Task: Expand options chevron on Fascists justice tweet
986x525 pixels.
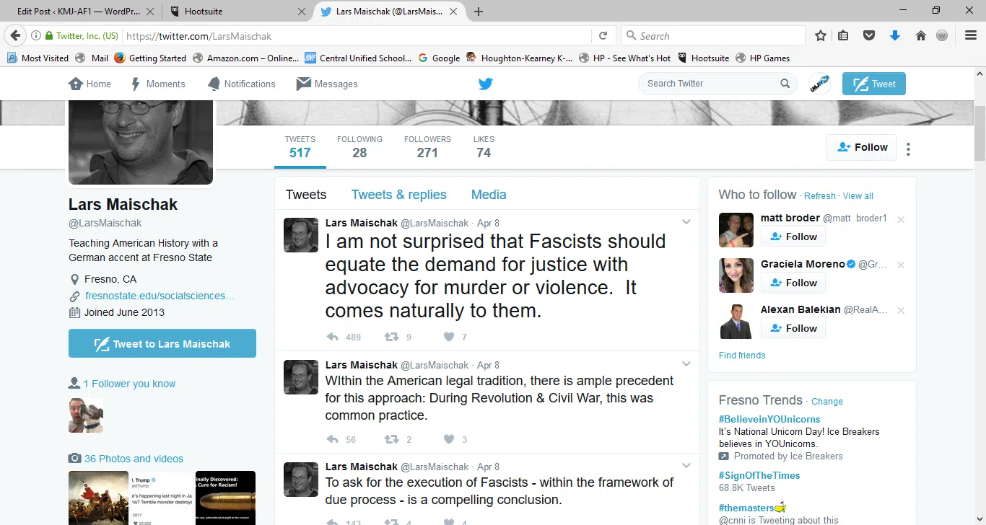Action: [x=686, y=222]
